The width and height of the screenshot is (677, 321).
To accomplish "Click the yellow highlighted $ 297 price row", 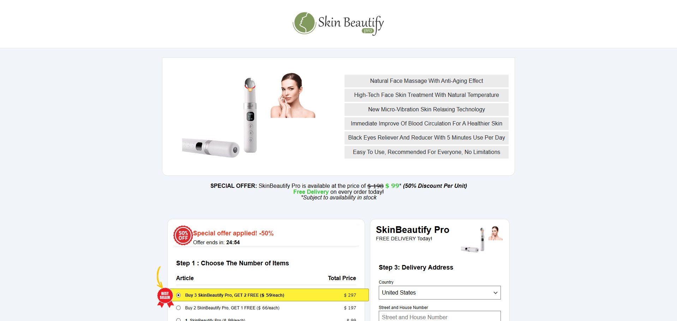I will pyautogui.click(x=270, y=295).
